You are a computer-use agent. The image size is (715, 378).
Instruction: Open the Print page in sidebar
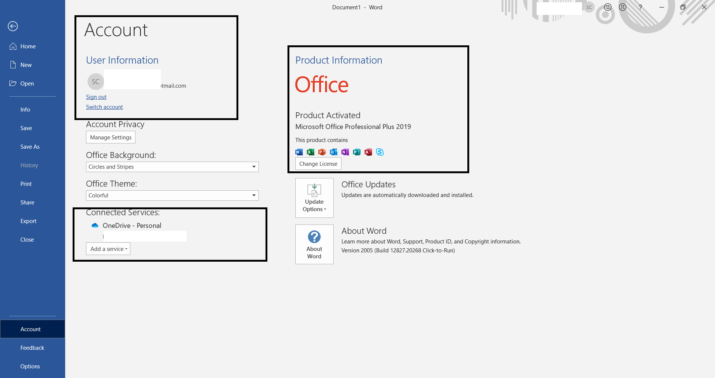pos(26,184)
